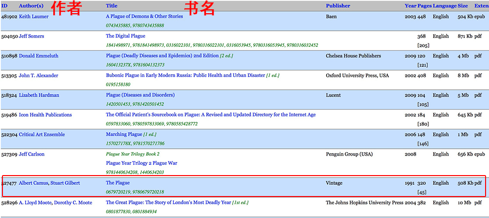
Task: Sort by Pages column header
Action: click(424, 5)
